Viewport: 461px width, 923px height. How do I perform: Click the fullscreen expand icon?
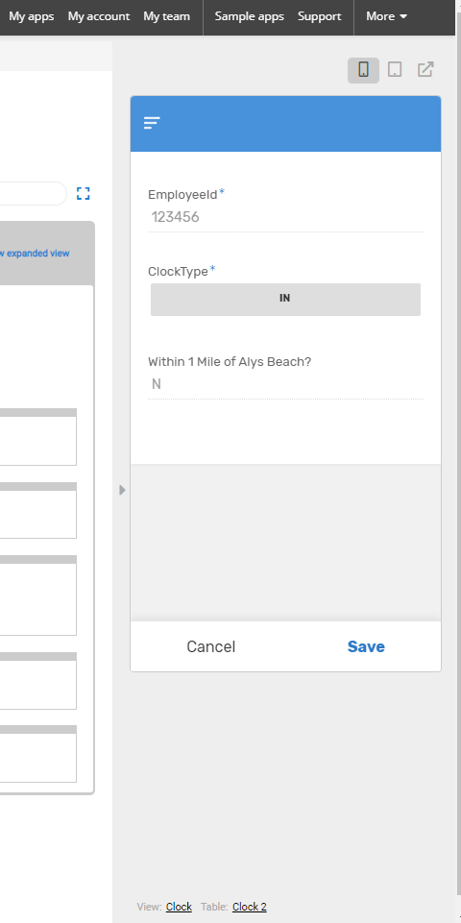[x=83, y=193]
